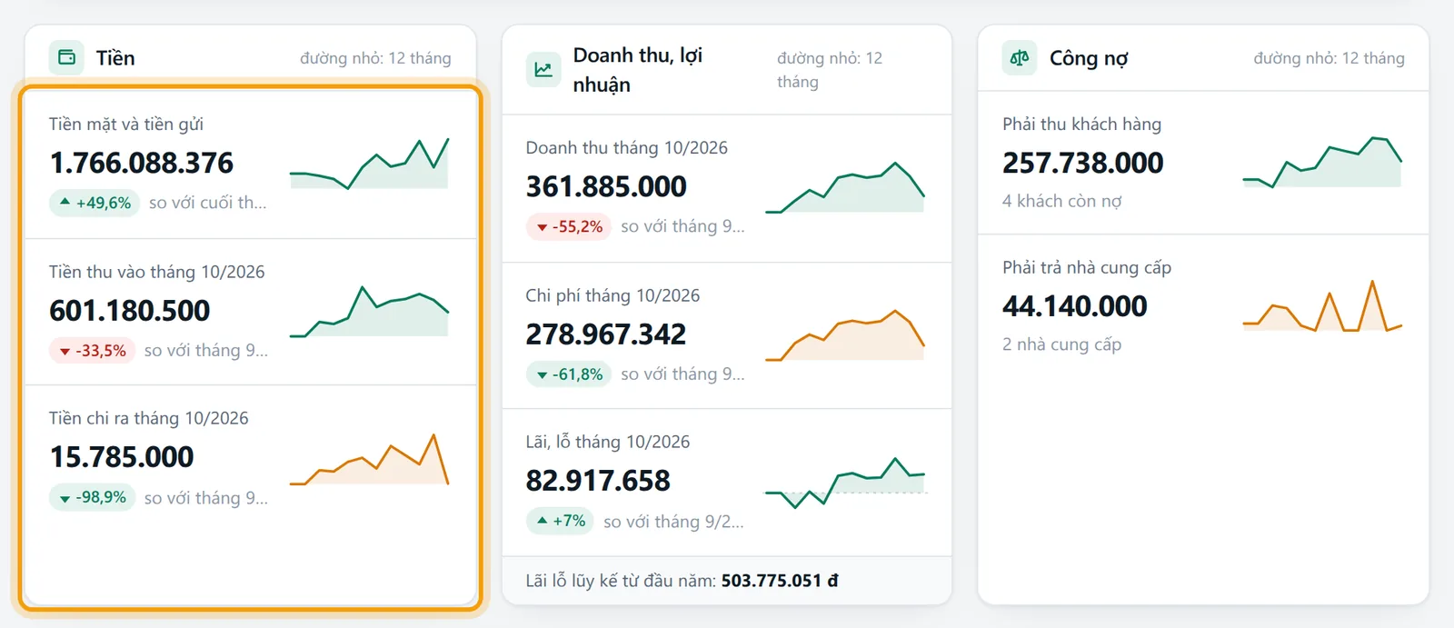Select the expense value 278.967.342
The width and height of the screenshot is (1454, 628).
click(x=606, y=334)
